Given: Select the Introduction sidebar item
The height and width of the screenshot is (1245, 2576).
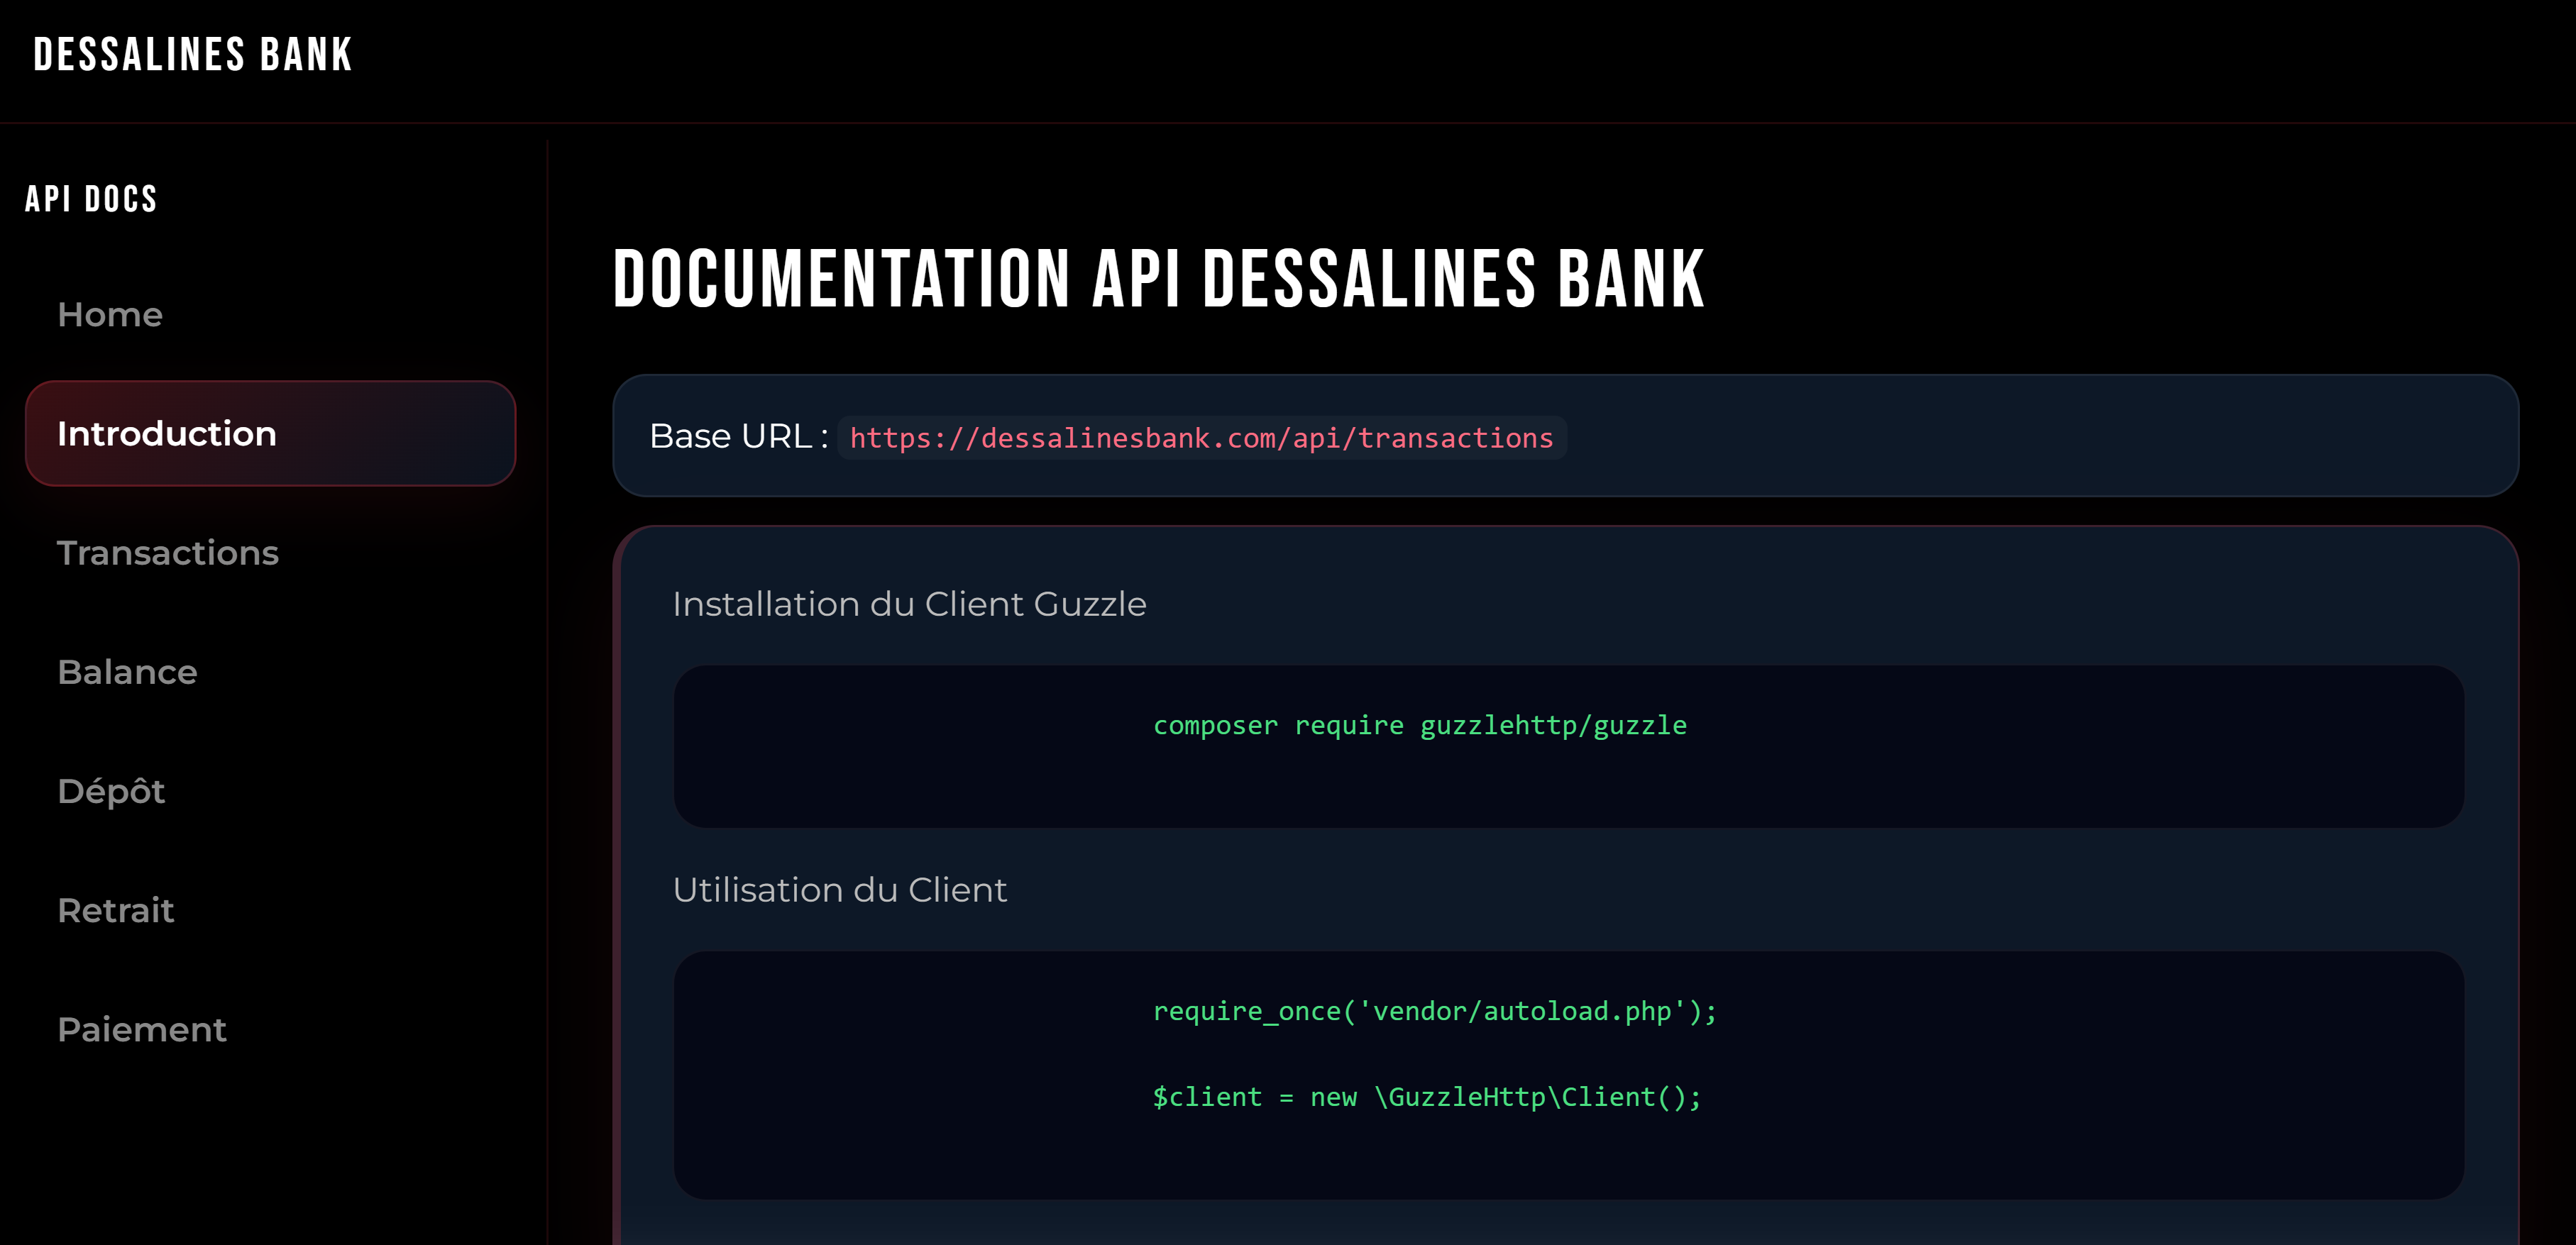Looking at the screenshot, I should (270, 433).
